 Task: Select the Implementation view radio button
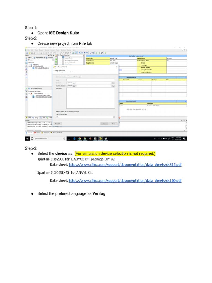(33, 57)
